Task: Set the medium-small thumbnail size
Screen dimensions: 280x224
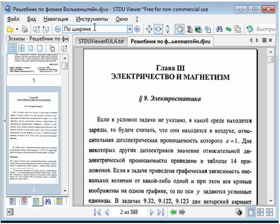Action: pyautogui.click(x=22, y=48)
